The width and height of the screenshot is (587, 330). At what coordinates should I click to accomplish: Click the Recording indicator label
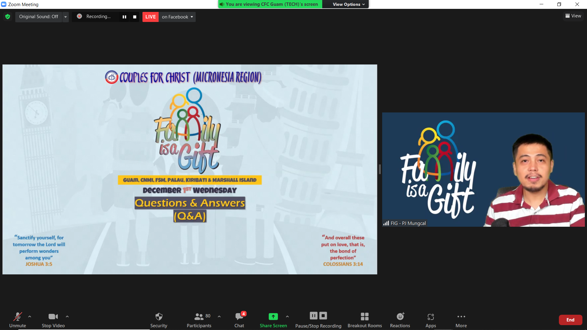pos(98,16)
